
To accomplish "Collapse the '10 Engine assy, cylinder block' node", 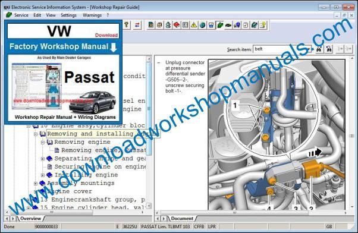I will 29,126.
